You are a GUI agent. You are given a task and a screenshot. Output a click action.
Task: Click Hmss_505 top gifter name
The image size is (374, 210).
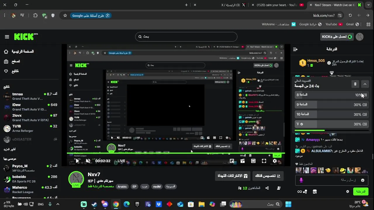point(316,61)
